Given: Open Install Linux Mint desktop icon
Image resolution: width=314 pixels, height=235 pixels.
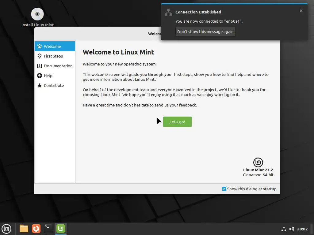Looking at the screenshot, I should pos(37,17).
